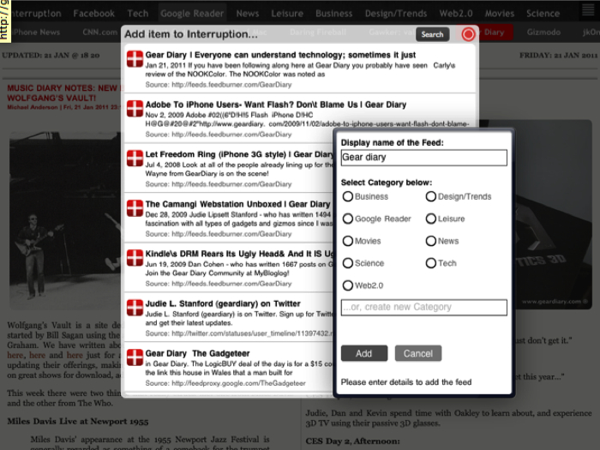Open the iPhone News feed tab
This screenshot has width=600, height=450.
pos(36,33)
